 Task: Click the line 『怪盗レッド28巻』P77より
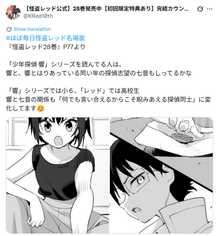(x=46, y=47)
